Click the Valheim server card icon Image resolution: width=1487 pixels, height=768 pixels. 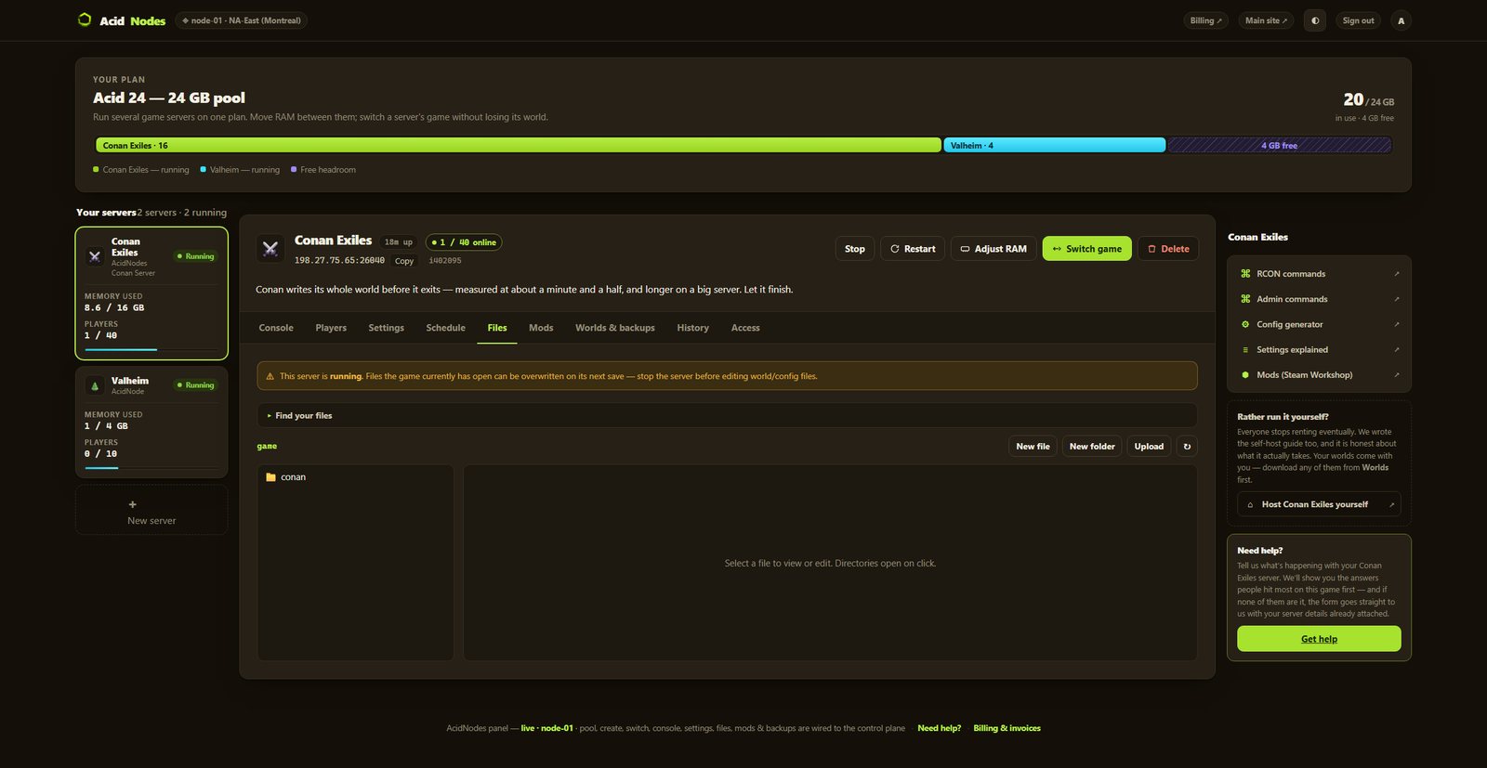(95, 385)
